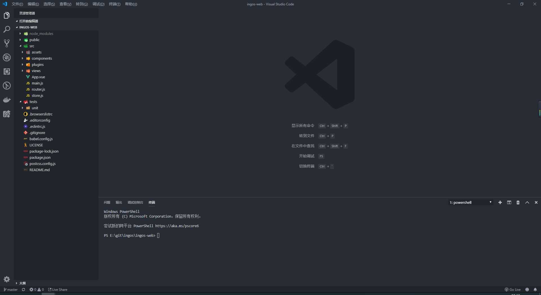The width and height of the screenshot is (541, 295).
Task: Create a new terminal with plus icon
Action: pyautogui.click(x=500, y=202)
